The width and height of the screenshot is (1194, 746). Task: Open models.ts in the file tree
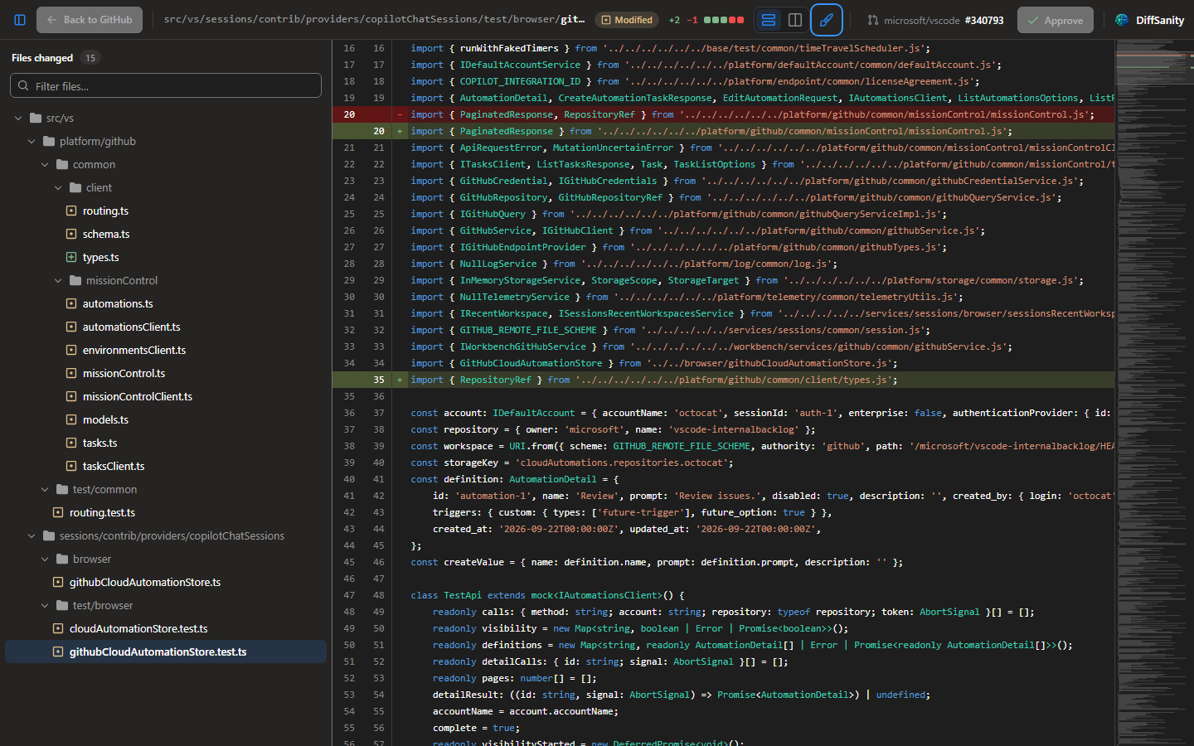[x=166, y=419]
